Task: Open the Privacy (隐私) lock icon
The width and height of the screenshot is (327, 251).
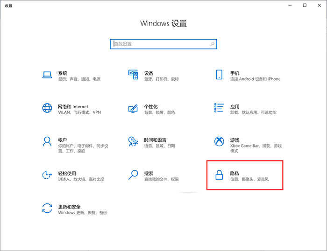Action: click(219, 175)
